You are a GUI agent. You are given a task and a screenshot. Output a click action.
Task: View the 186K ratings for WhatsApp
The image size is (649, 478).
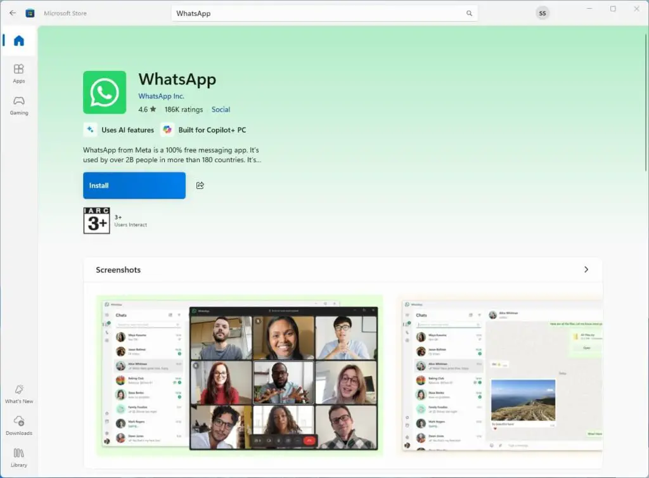click(x=183, y=109)
